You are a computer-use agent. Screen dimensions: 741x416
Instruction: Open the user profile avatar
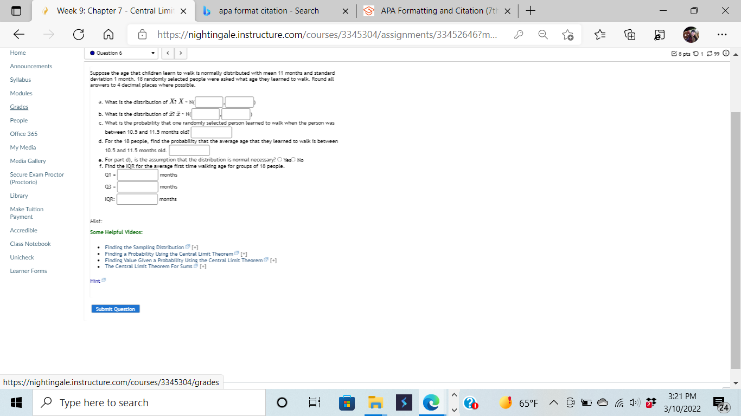coord(691,35)
